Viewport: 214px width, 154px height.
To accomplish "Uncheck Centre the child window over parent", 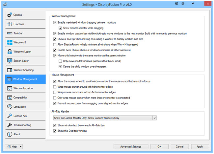I will 60,67.
